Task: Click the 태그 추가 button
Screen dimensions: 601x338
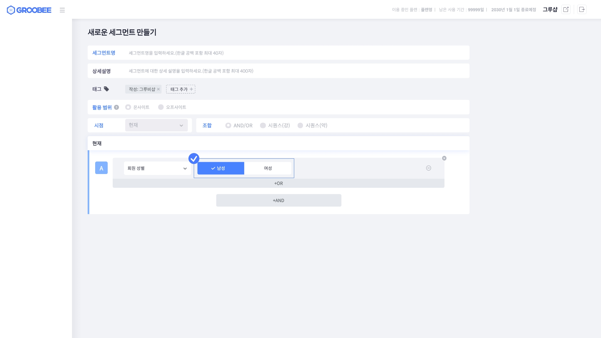Action: (x=181, y=89)
